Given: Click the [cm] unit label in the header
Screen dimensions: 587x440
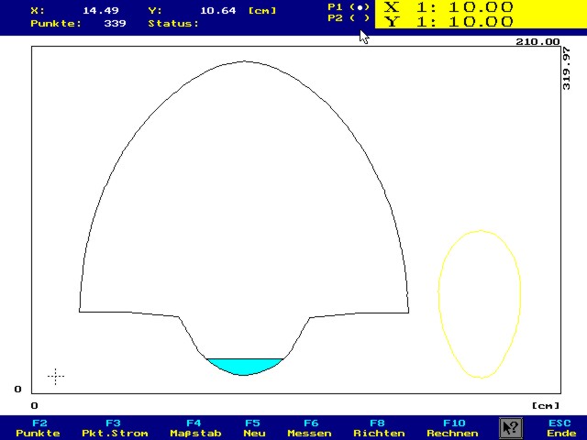Looking at the screenshot, I should pyautogui.click(x=262, y=10).
